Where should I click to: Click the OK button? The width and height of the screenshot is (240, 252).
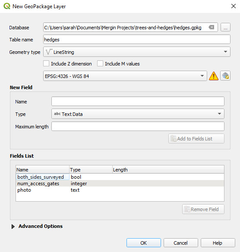coord(143,243)
